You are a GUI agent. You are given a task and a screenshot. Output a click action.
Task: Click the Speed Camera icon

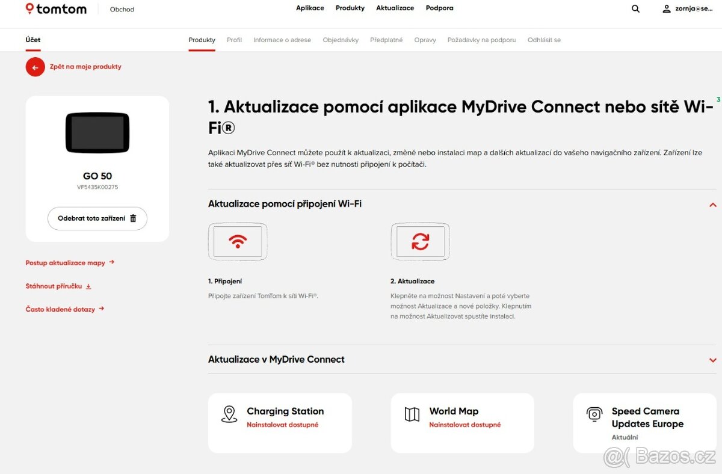pos(594,414)
